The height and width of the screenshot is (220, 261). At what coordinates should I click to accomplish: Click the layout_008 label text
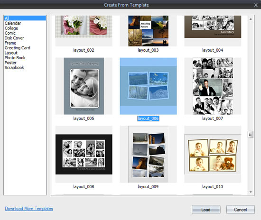point(84,187)
